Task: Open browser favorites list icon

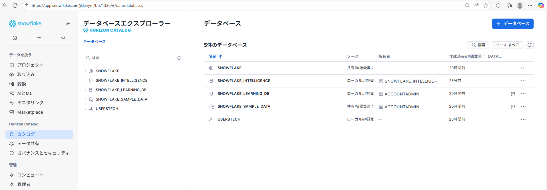Action: coord(510,5)
